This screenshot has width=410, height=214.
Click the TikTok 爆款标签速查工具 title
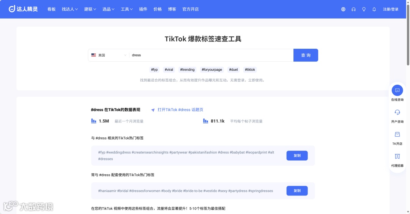click(x=203, y=39)
